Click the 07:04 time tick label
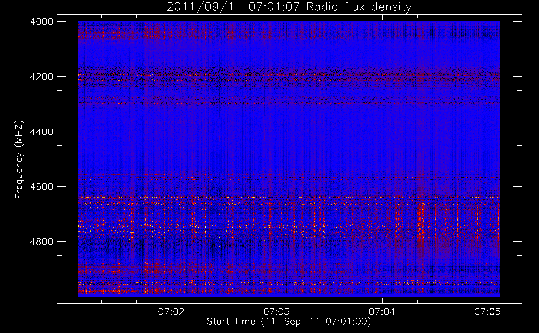 [x=382, y=312]
